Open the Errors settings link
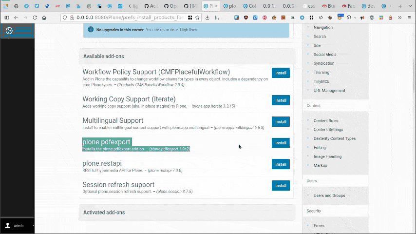The height and width of the screenshot is (234, 416). 319,226
